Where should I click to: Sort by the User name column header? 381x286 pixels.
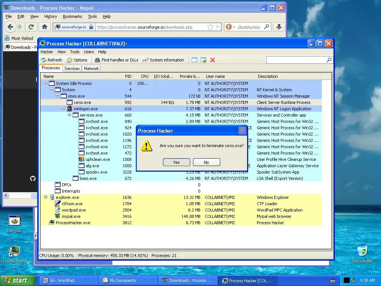[228, 76]
